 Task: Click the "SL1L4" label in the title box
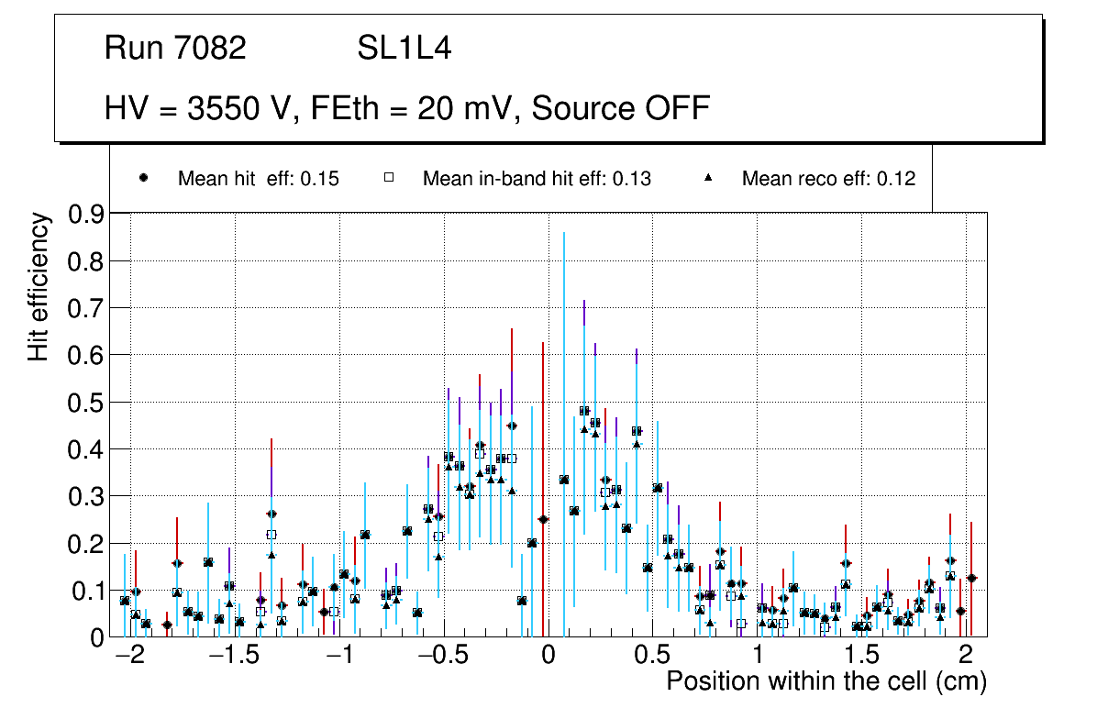coord(404,49)
